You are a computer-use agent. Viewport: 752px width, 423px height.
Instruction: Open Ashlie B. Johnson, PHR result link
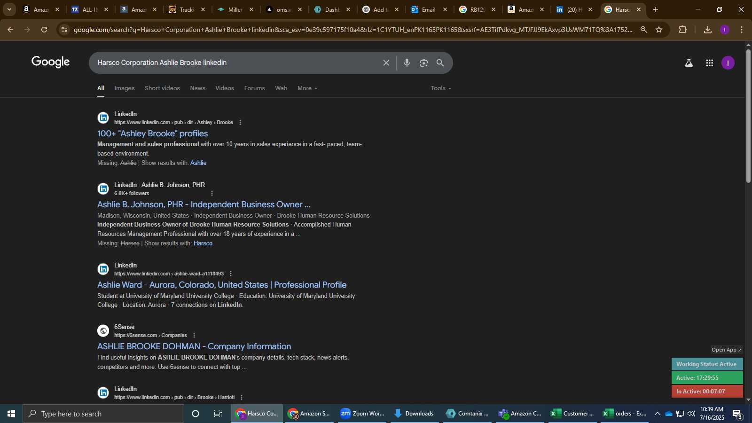coord(204,204)
